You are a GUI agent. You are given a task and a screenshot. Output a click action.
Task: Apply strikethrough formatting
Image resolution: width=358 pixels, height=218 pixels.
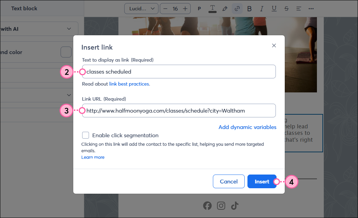286,9
